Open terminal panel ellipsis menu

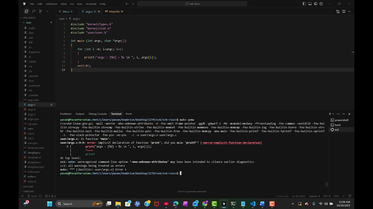338,114
